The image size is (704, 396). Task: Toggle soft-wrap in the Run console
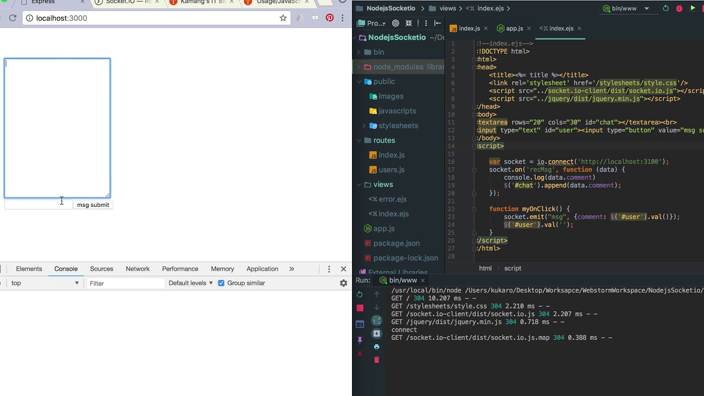[377, 321]
